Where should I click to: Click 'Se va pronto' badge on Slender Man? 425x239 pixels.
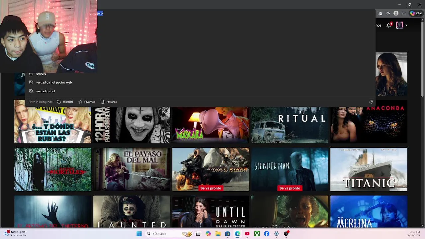pyautogui.click(x=290, y=188)
